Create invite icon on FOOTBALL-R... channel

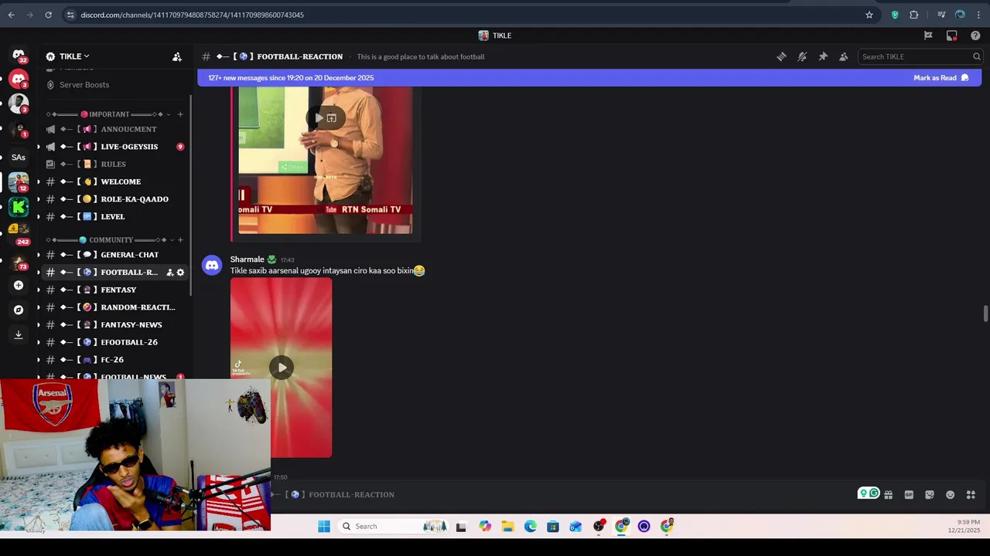click(x=169, y=273)
